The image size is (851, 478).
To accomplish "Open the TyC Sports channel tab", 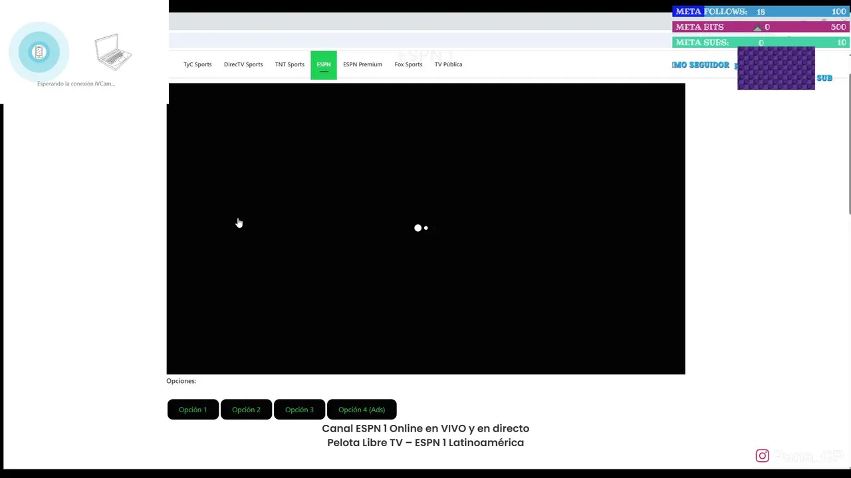I will pyautogui.click(x=197, y=64).
